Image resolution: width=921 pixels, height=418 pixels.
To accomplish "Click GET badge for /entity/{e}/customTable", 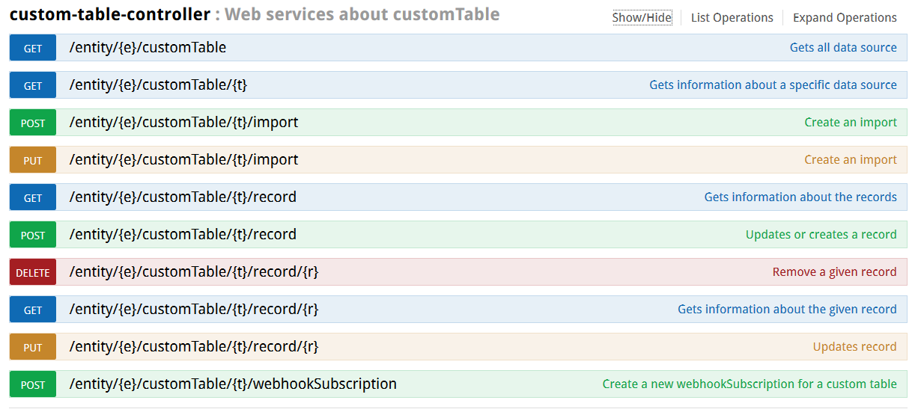I will [33, 48].
